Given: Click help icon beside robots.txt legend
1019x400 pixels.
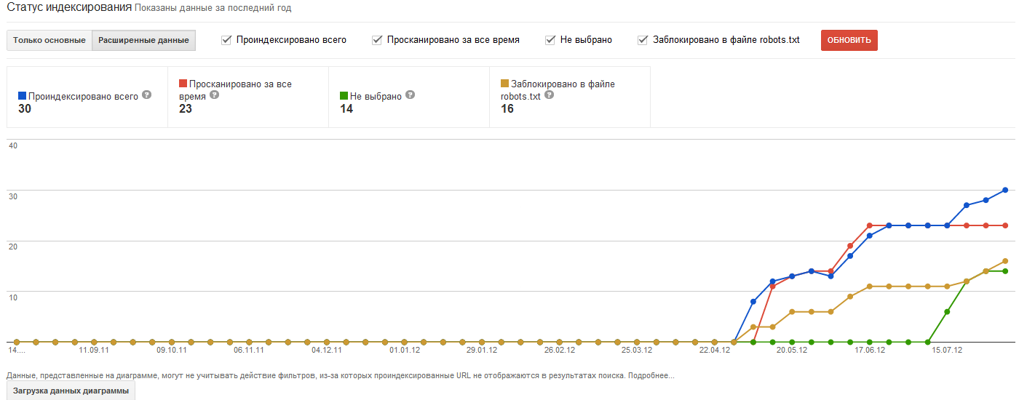Looking at the screenshot, I should (x=548, y=95).
